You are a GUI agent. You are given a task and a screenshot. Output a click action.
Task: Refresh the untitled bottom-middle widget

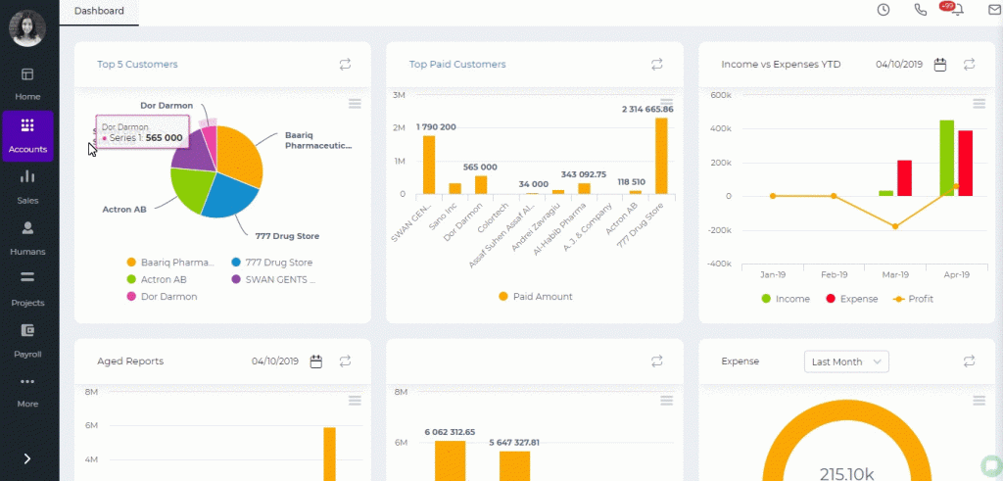657,361
